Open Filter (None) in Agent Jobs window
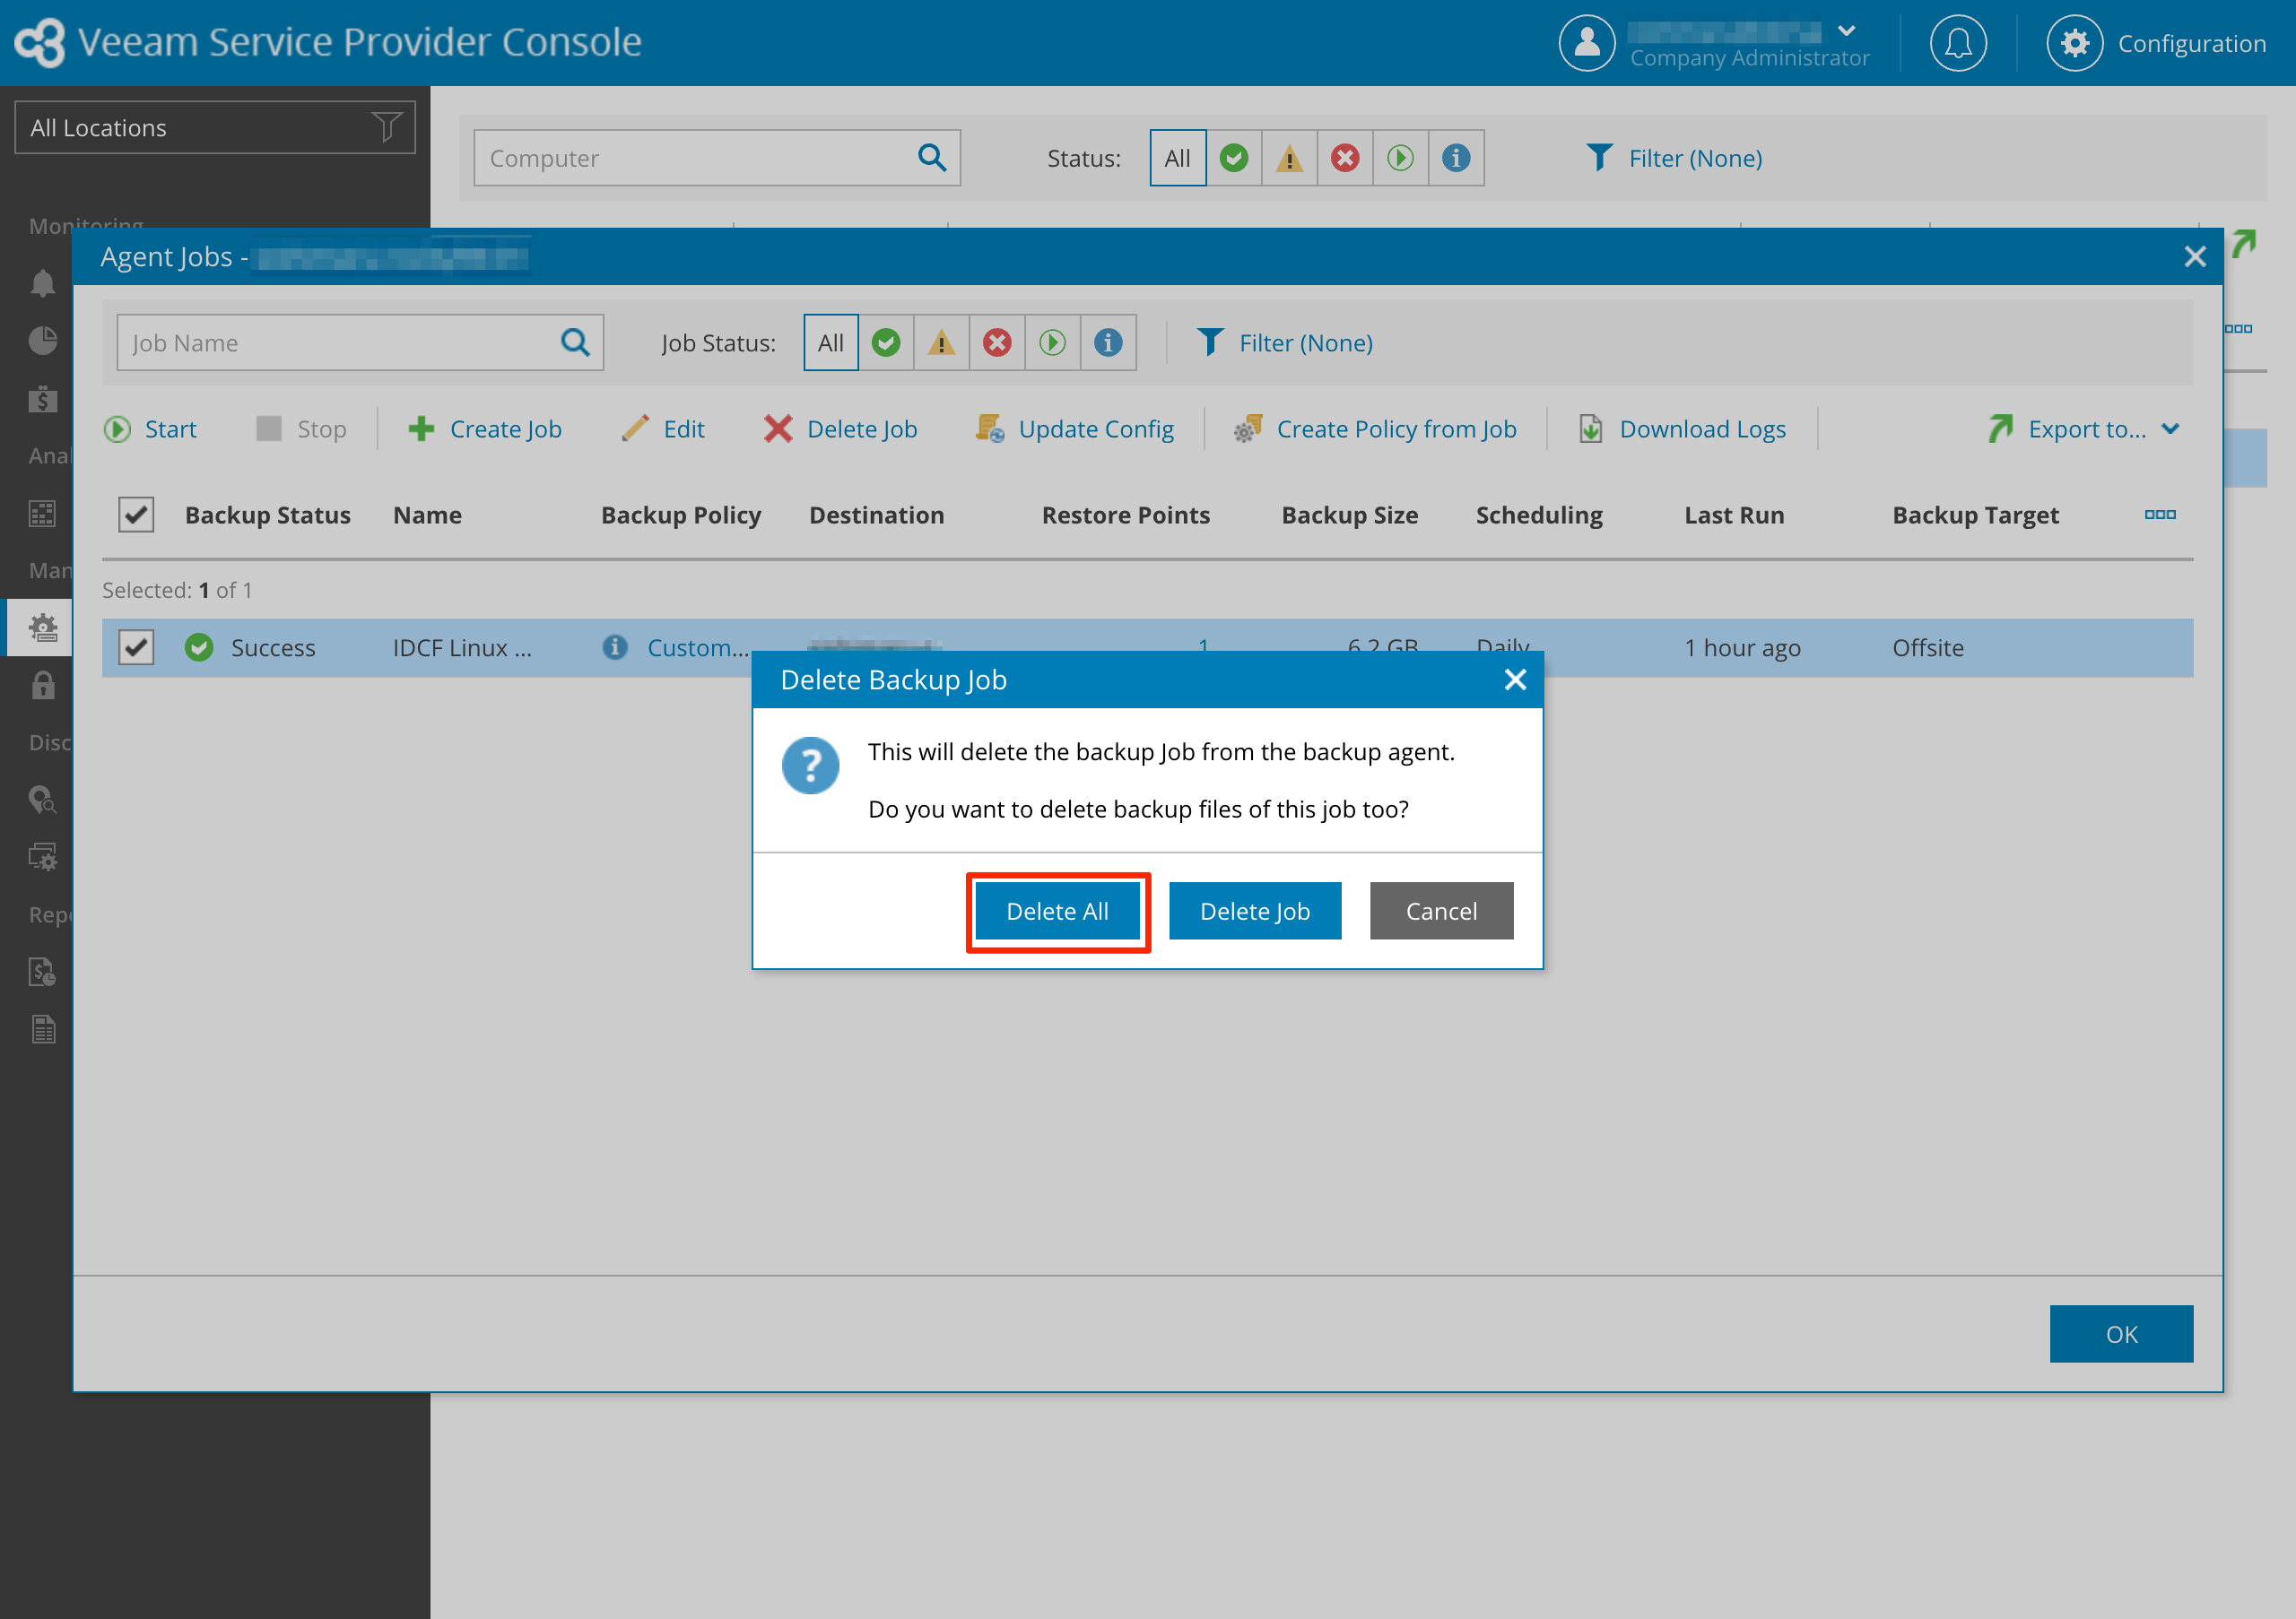 pyautogui.click(x=1285, y=342)
